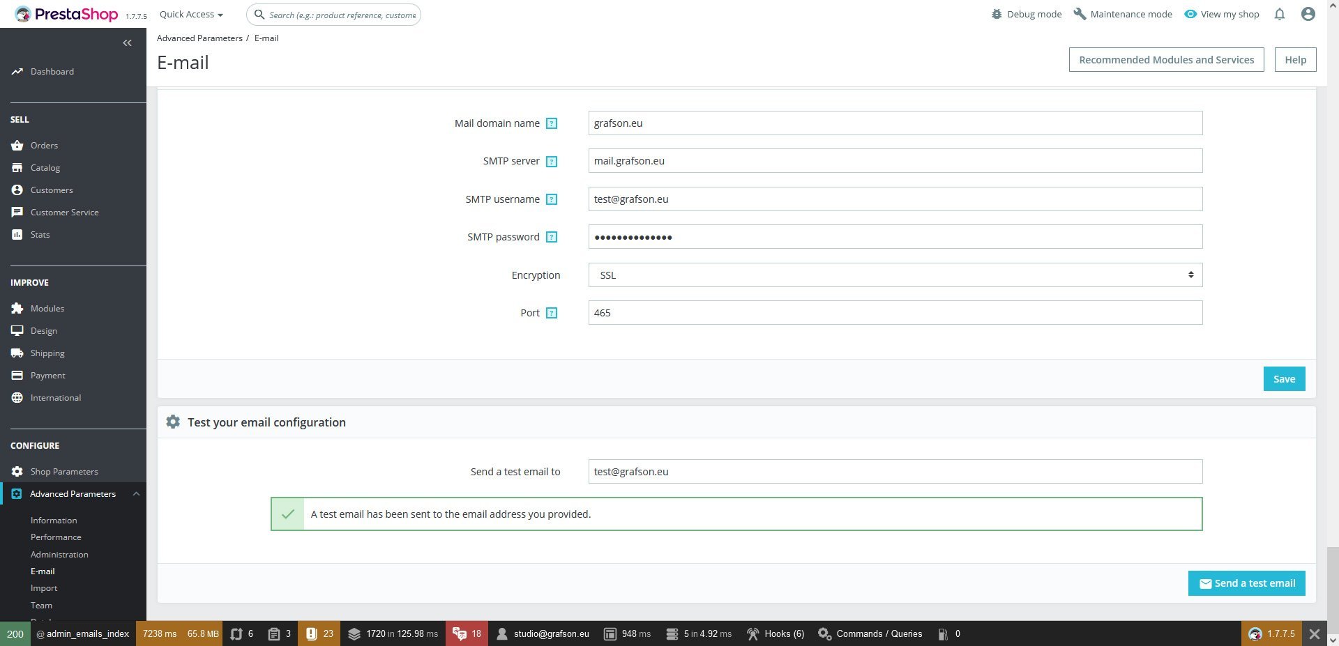1339x646 pixels.
Task: Collapse the sidebar with double-chevron icon
Action: pos(127,43)
